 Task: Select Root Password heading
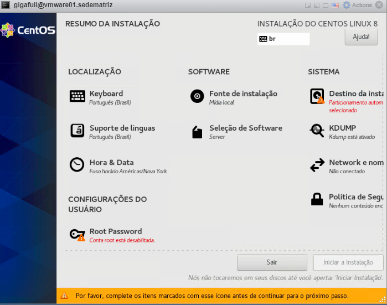116,231
